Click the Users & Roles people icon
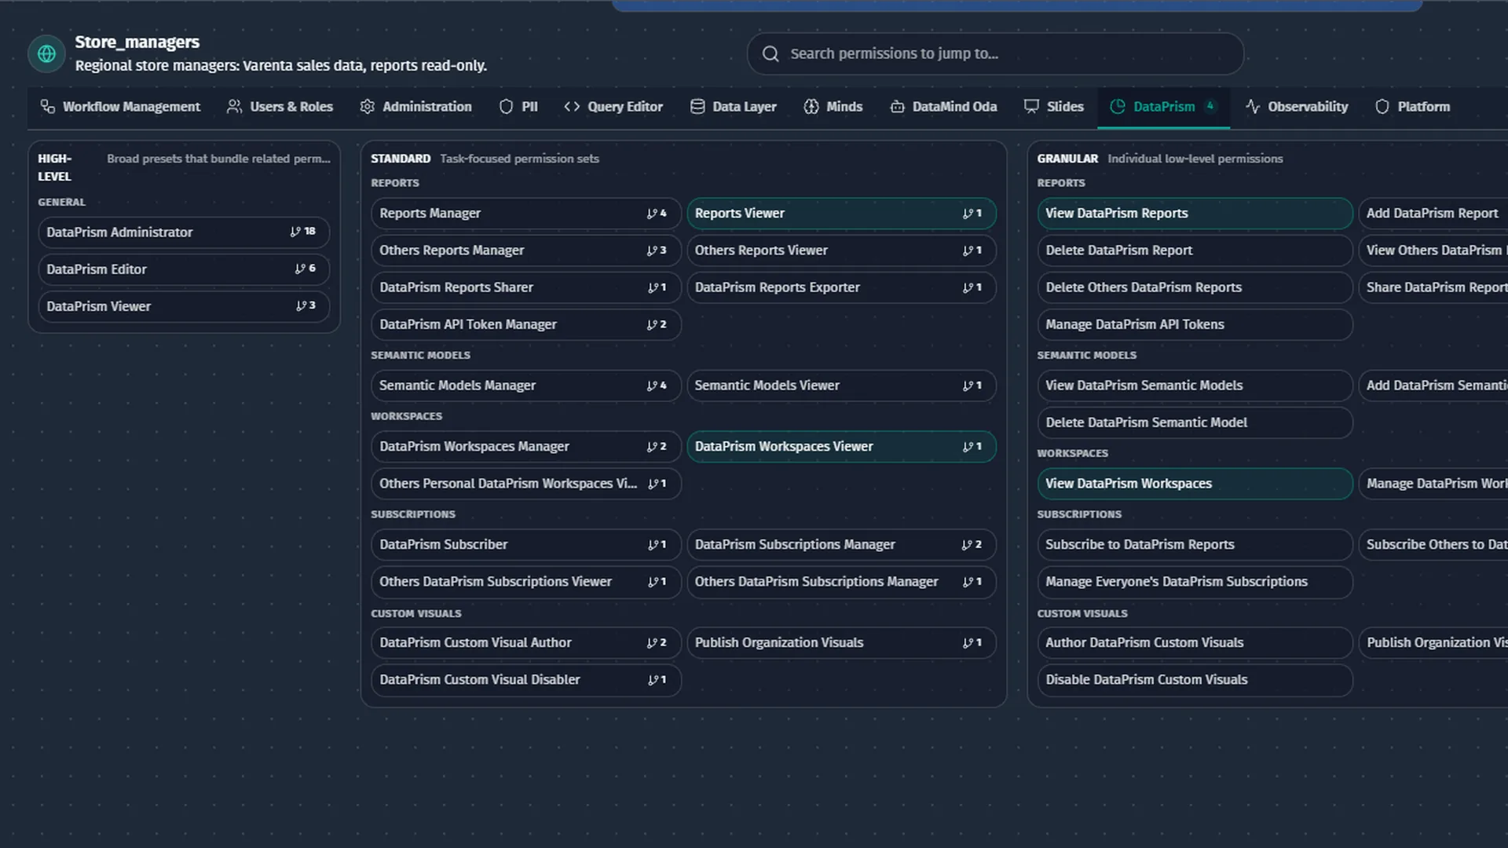 coord(234,107)
